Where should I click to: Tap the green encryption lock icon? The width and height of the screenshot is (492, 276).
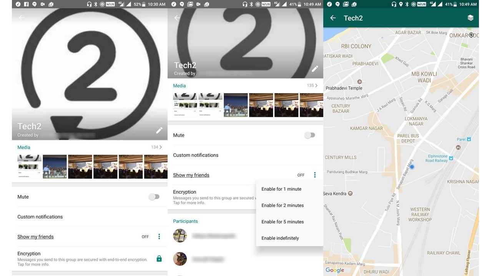click(x=159, y=259)
